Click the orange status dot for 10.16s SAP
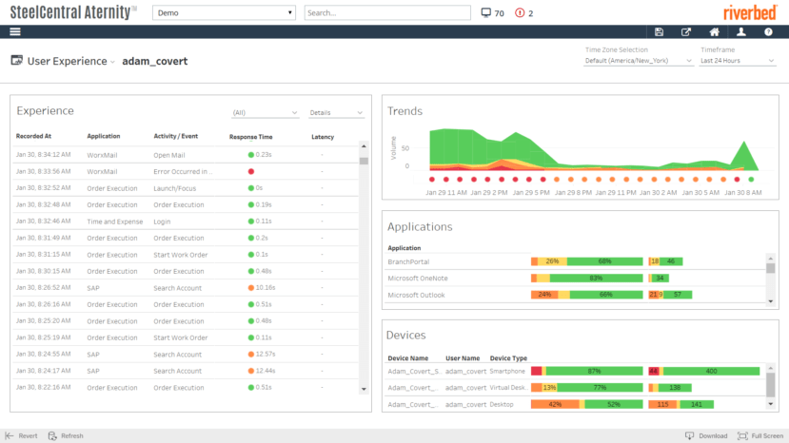This screenshot has width=789, height=443. (x=251, y=288)
